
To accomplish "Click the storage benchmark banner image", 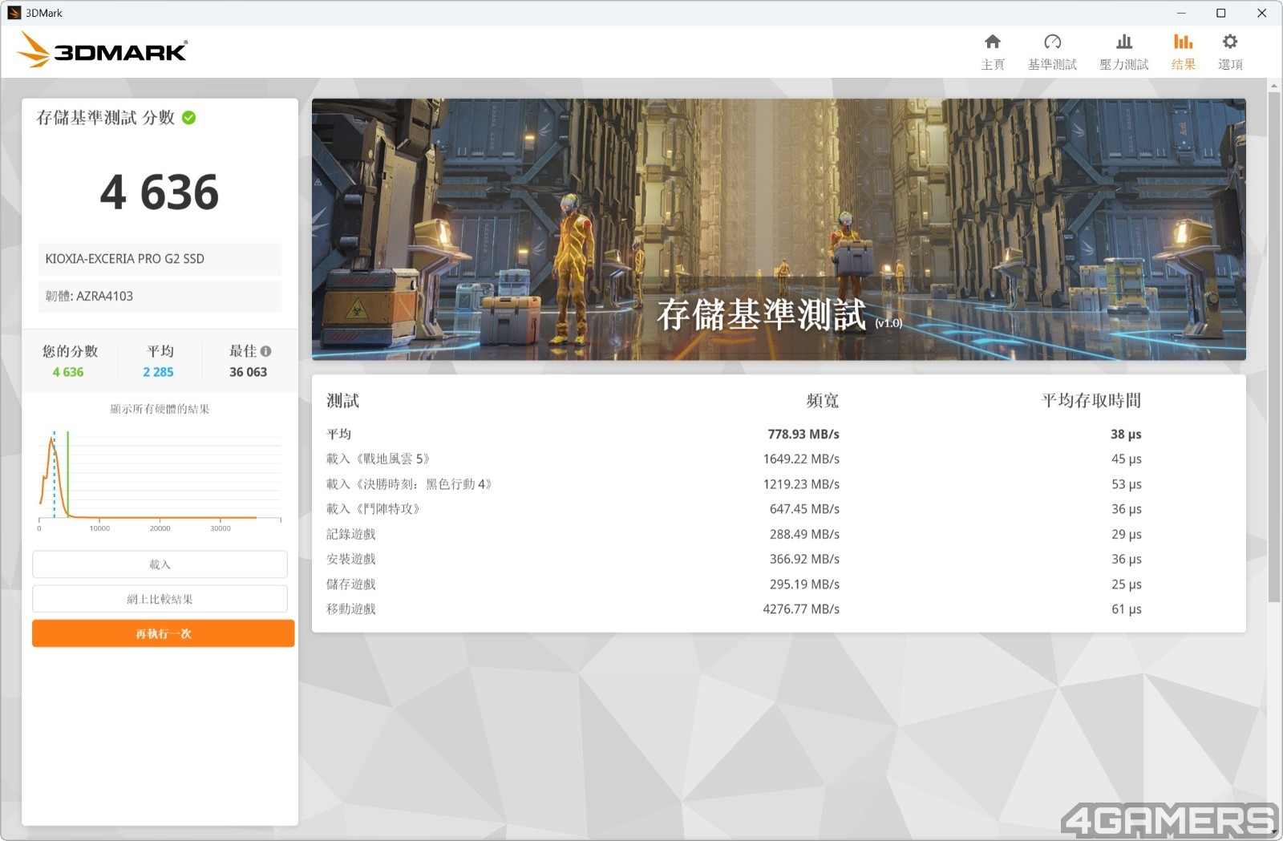I will coord(778,228).
